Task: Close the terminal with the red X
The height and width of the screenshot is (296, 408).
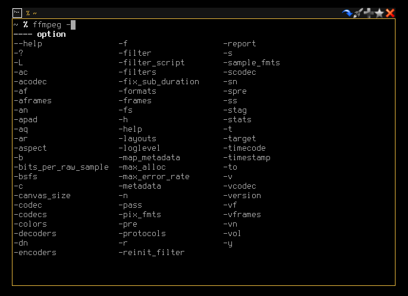Action: (390, 12)
